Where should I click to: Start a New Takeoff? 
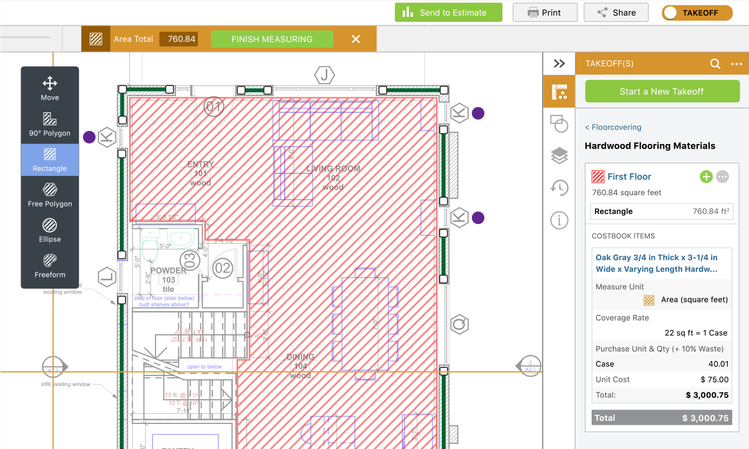[662, 91]
